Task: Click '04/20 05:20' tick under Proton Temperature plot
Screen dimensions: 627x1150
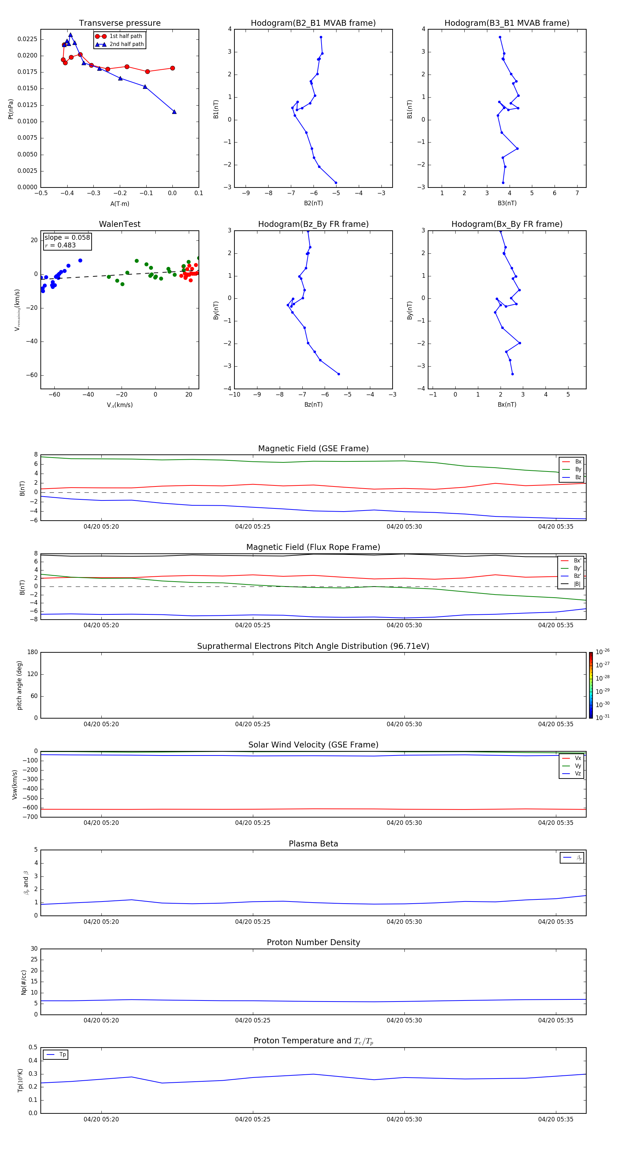Action: (101, 1120)
